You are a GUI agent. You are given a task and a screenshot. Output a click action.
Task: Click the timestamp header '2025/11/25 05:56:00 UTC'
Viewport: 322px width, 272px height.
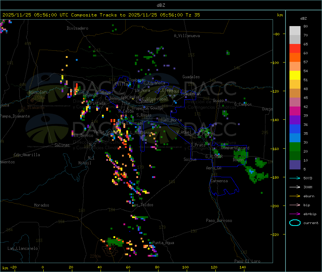(35, 15)
